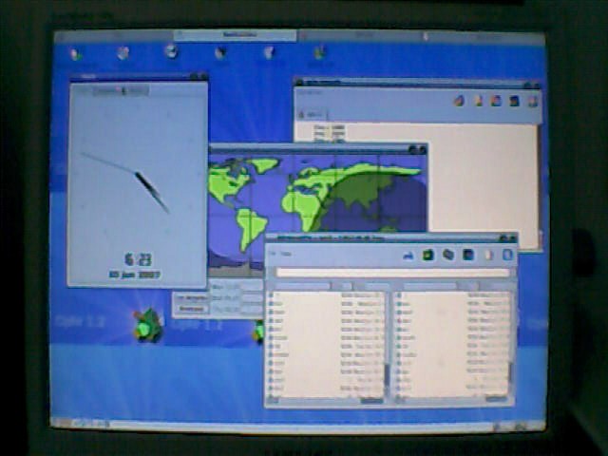Open the first desktop icon in the top row
The height and width of the screenshot is (456, 608).
[76, 53]
